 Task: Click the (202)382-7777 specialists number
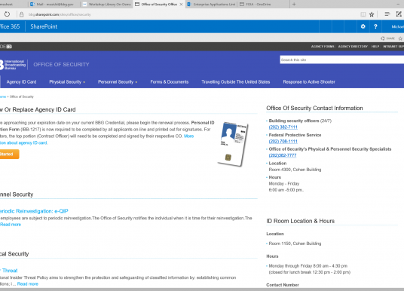tap(283, 155)
